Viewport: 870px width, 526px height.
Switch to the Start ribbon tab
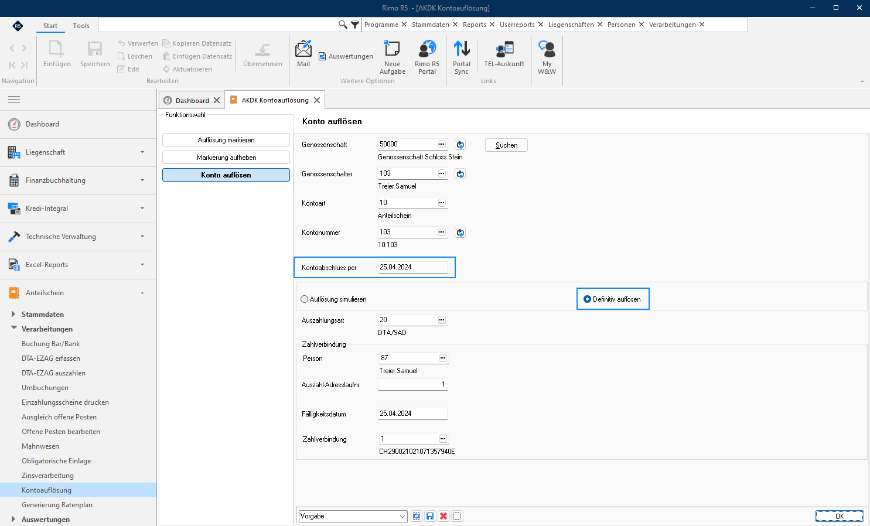[x=50, y=26]
